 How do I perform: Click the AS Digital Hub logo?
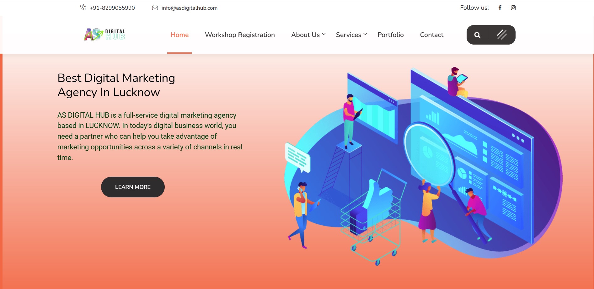pos(104,34)
